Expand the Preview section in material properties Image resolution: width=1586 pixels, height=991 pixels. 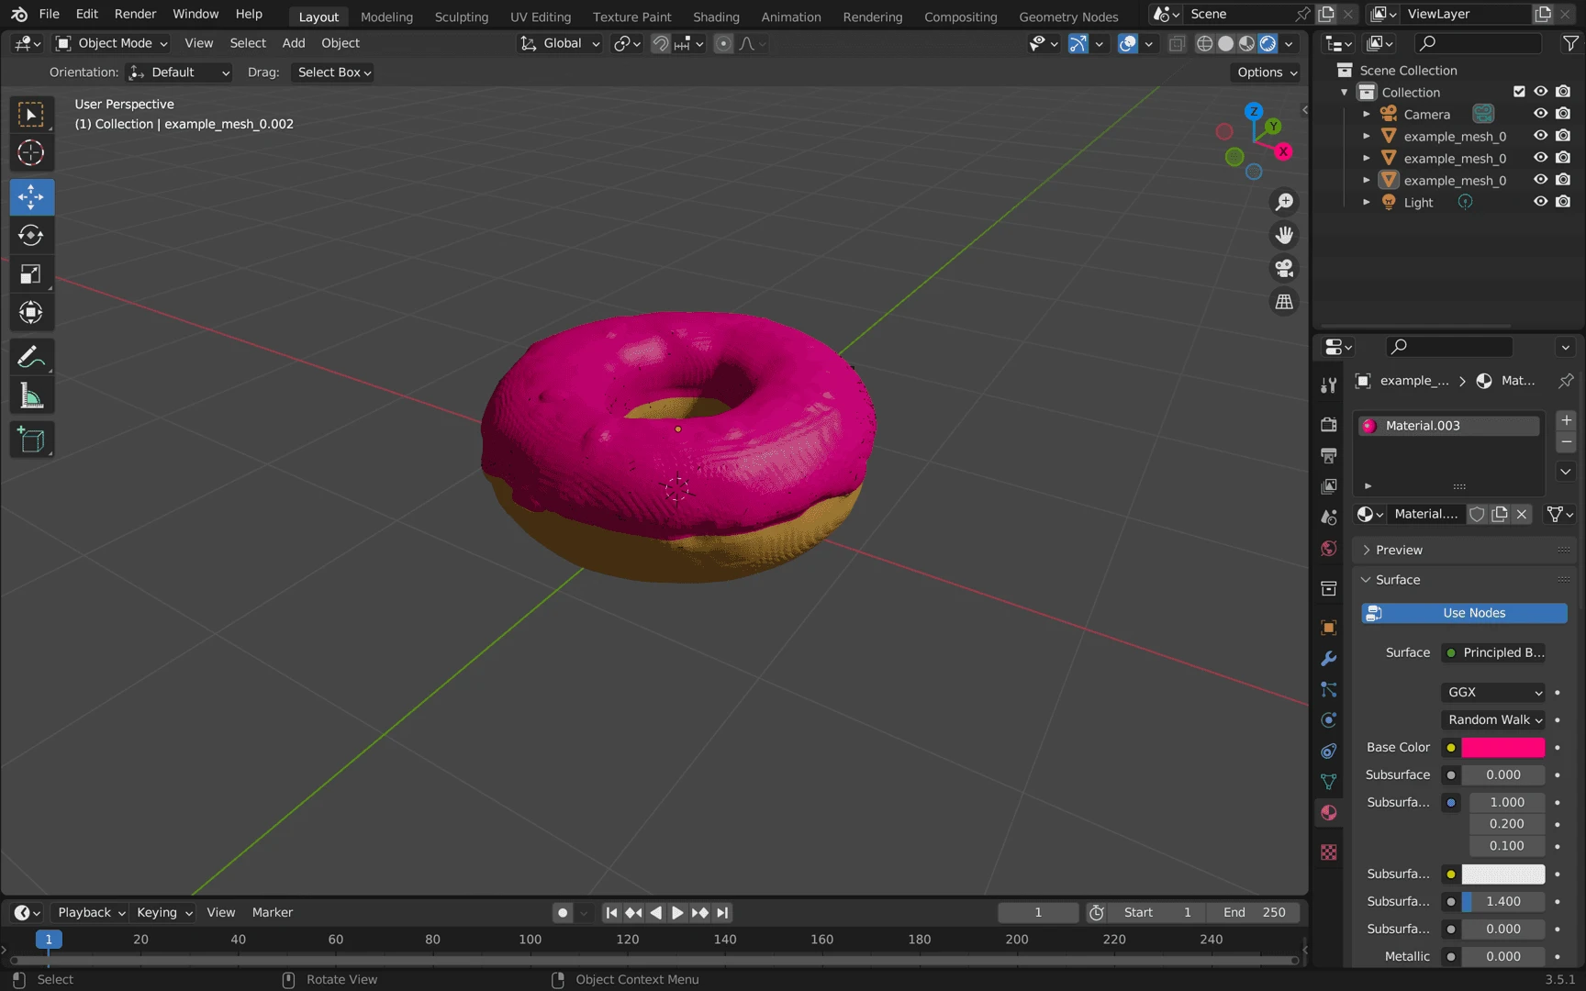coord(1397,549)
